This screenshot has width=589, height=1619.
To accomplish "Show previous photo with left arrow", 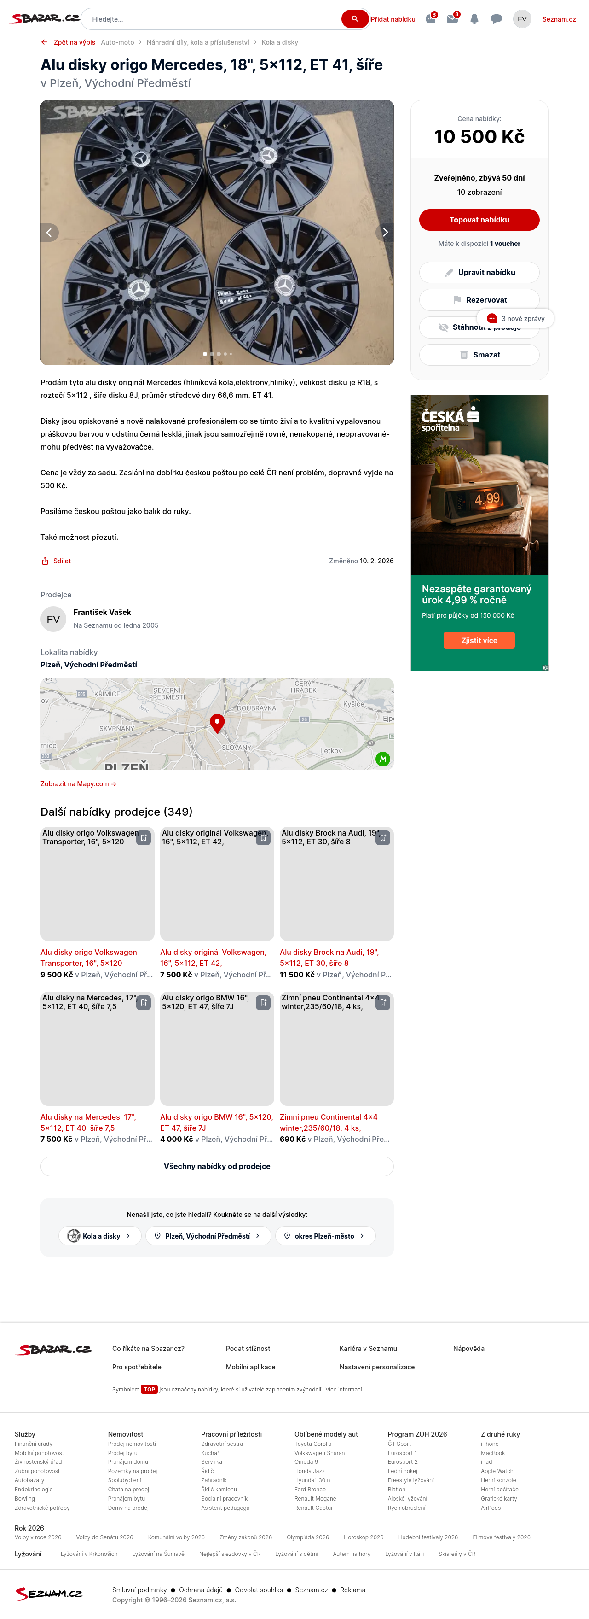I will (50, 233).
